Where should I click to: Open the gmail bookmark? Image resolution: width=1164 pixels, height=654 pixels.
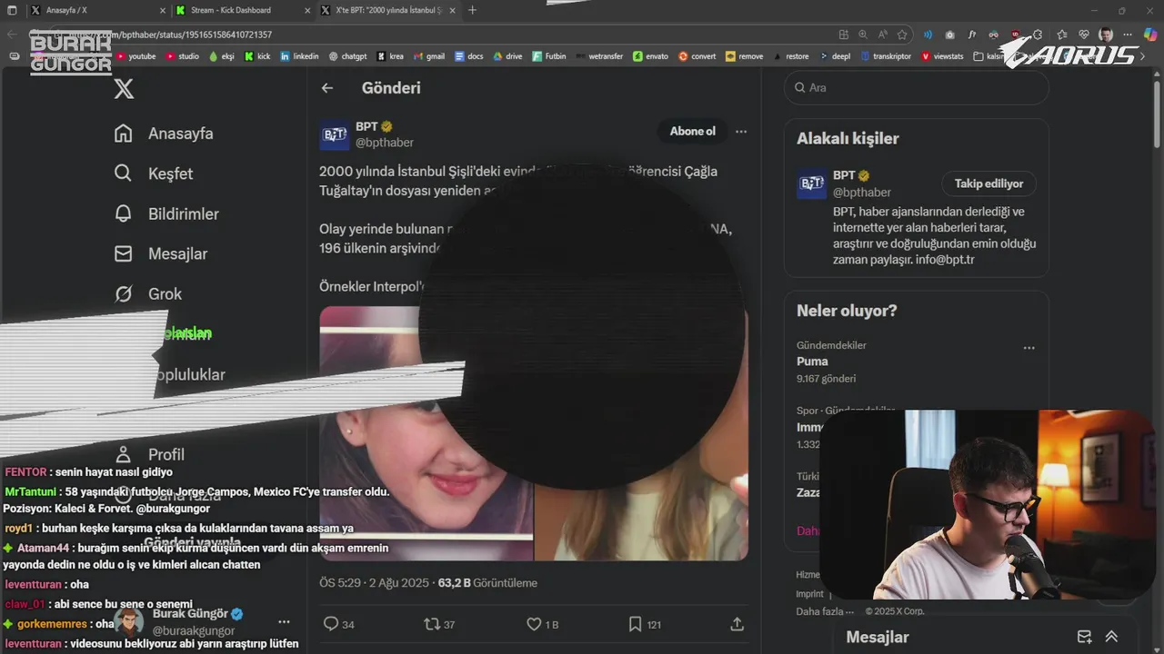coord(429,56)
